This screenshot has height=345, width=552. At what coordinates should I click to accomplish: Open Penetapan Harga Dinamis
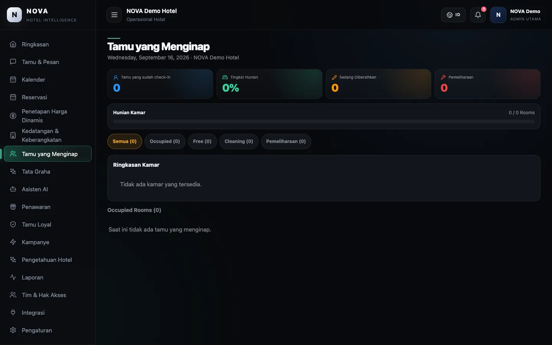pos(48,116)
